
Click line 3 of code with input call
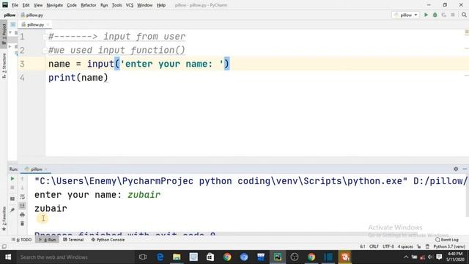tap(139, 64)
